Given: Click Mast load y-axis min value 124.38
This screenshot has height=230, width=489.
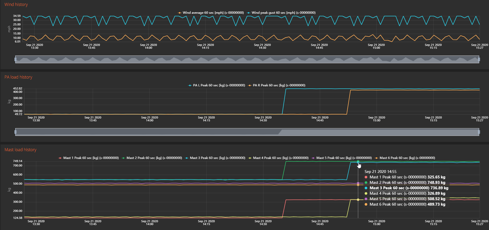Looking at the screenshot, I should (18, 218).
